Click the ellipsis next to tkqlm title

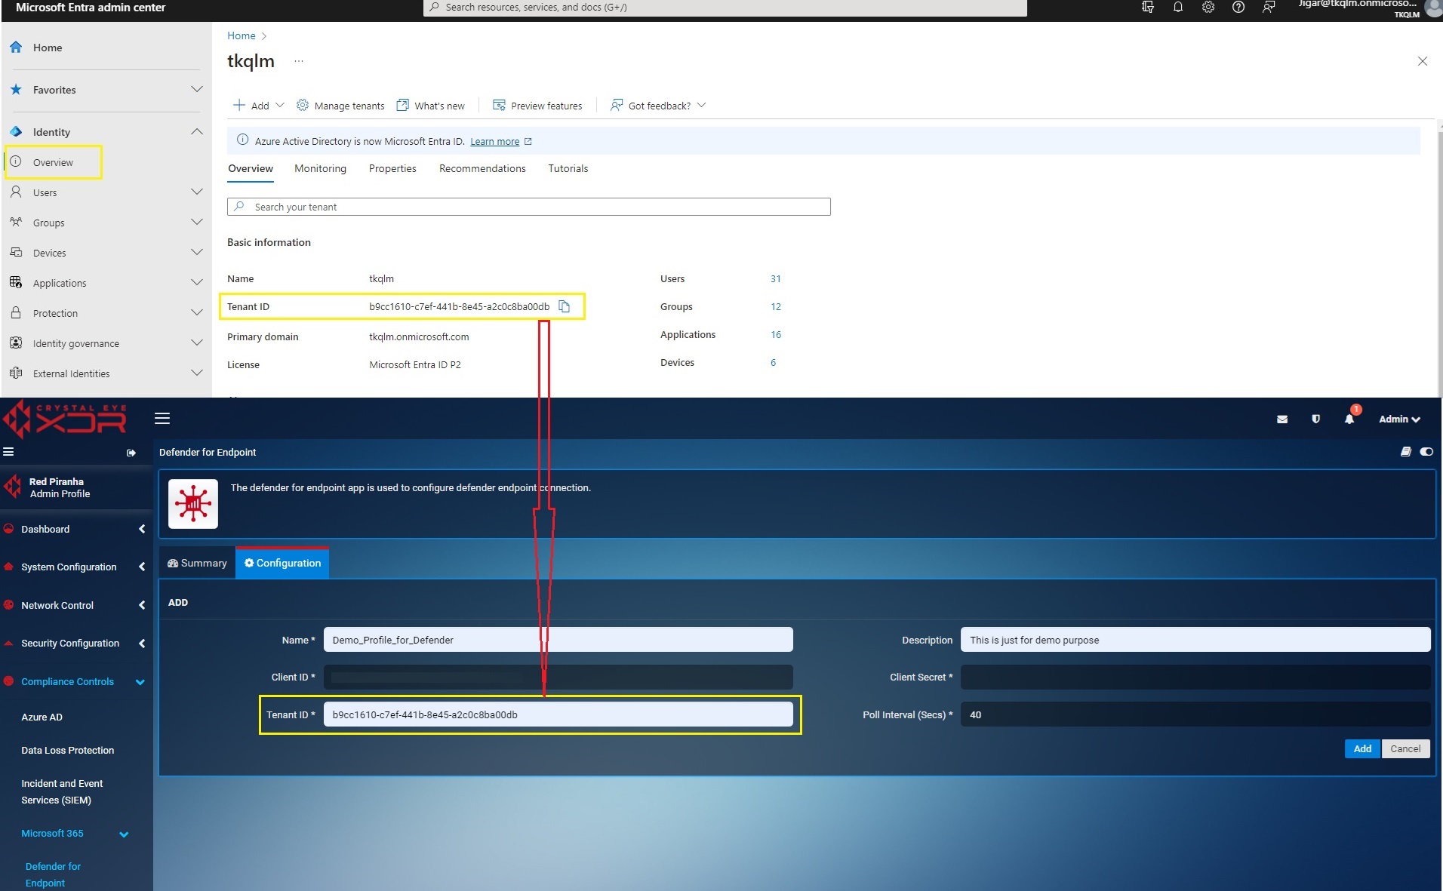click(299, 61)
